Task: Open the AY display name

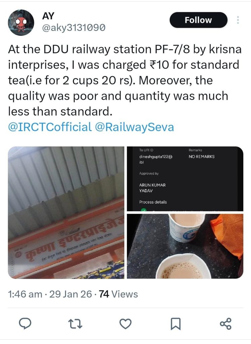Action: 48,16
